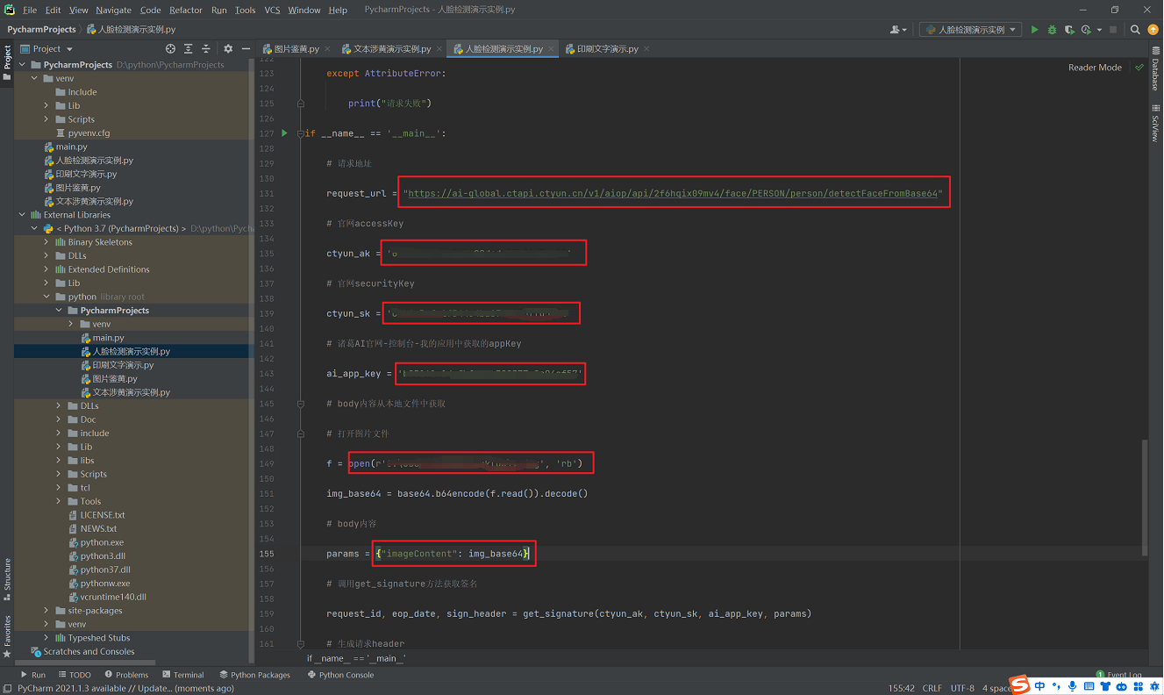Click the Sogou input method S icon
This screenshot has width=1164, height=695.
(1018, 684)
